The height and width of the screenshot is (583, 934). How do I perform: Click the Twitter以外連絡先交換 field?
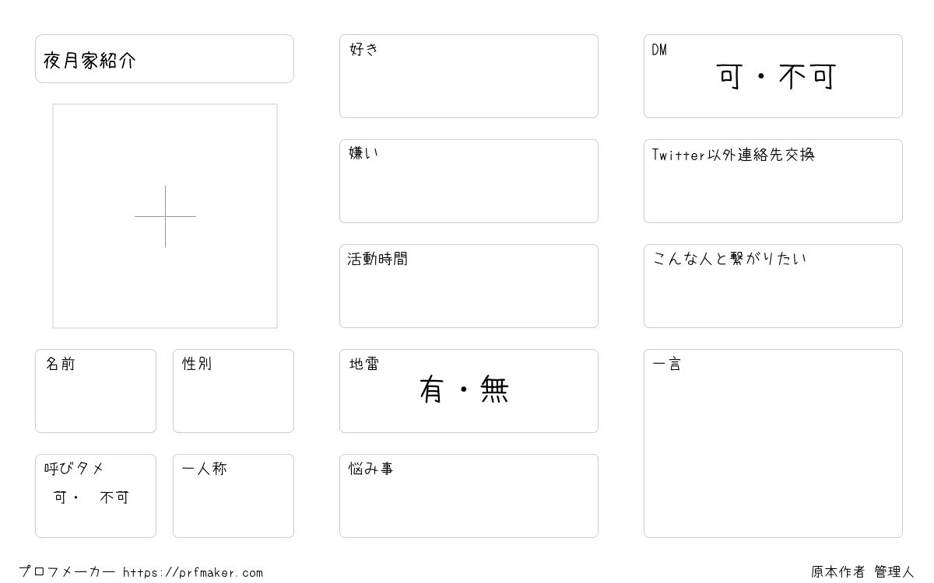[773, 181]
